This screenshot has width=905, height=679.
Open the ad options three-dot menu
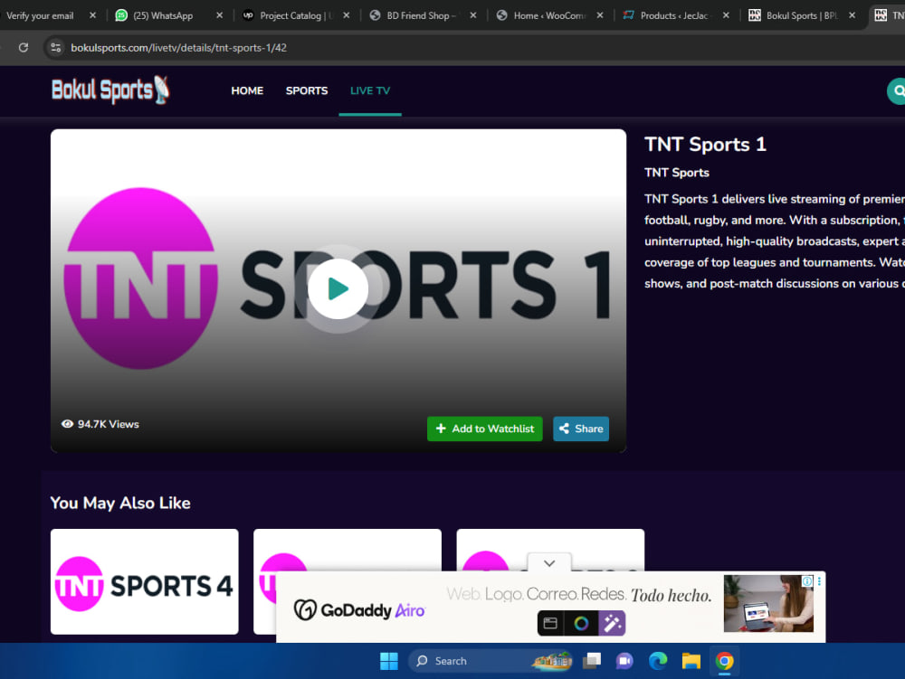(x=819, y=581)
